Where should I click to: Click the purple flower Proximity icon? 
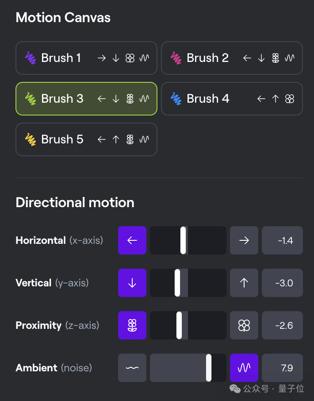click(132, 325)
